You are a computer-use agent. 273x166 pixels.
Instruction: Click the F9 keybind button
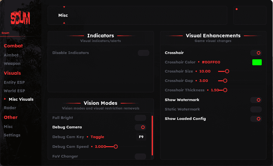[x=141, y=137]
